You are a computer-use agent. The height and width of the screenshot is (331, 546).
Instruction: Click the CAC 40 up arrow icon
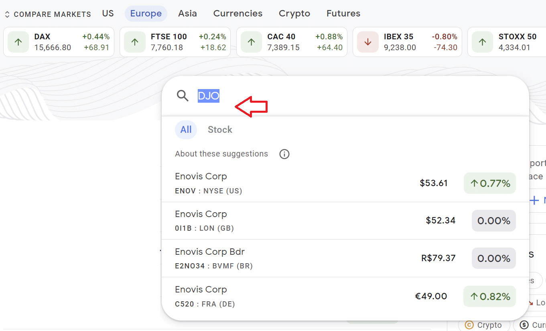coord(252,42)
